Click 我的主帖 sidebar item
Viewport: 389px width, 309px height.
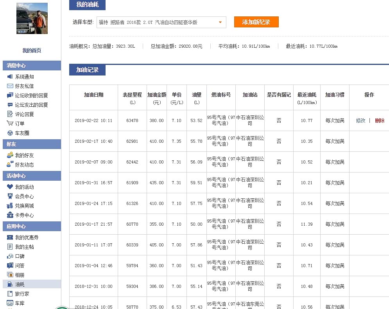pos(24,247)
